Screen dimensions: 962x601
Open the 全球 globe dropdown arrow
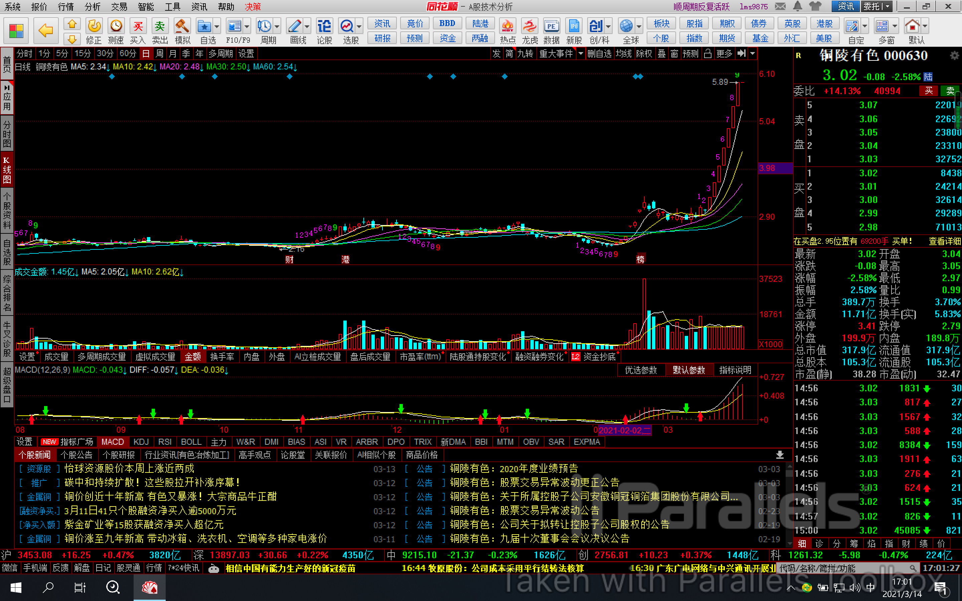(639, 27)
